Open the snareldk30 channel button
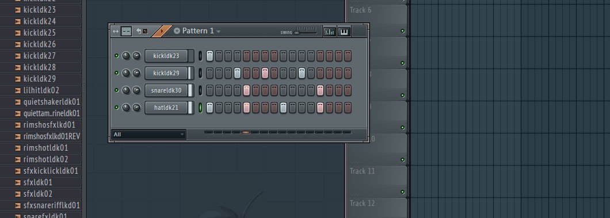Viewport: 610px width, 218px height. [166, 90]
